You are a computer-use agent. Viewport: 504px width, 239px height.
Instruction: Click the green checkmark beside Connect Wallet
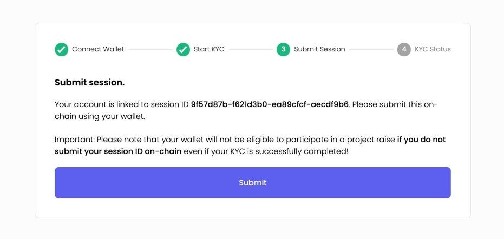tap(61, 49)
